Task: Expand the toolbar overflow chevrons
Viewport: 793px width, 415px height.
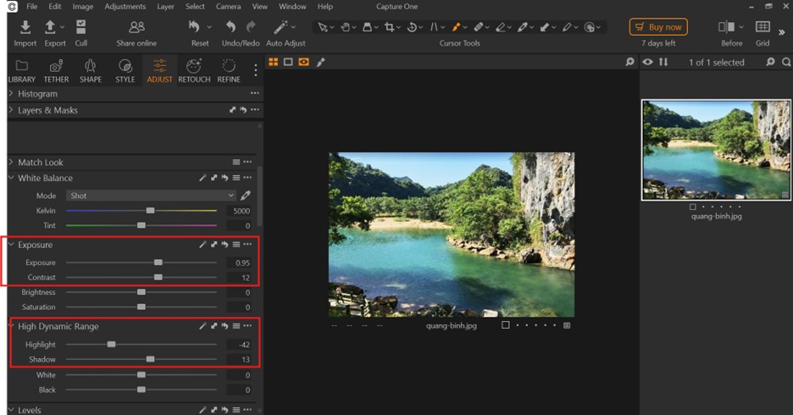Action: point(782,32)
